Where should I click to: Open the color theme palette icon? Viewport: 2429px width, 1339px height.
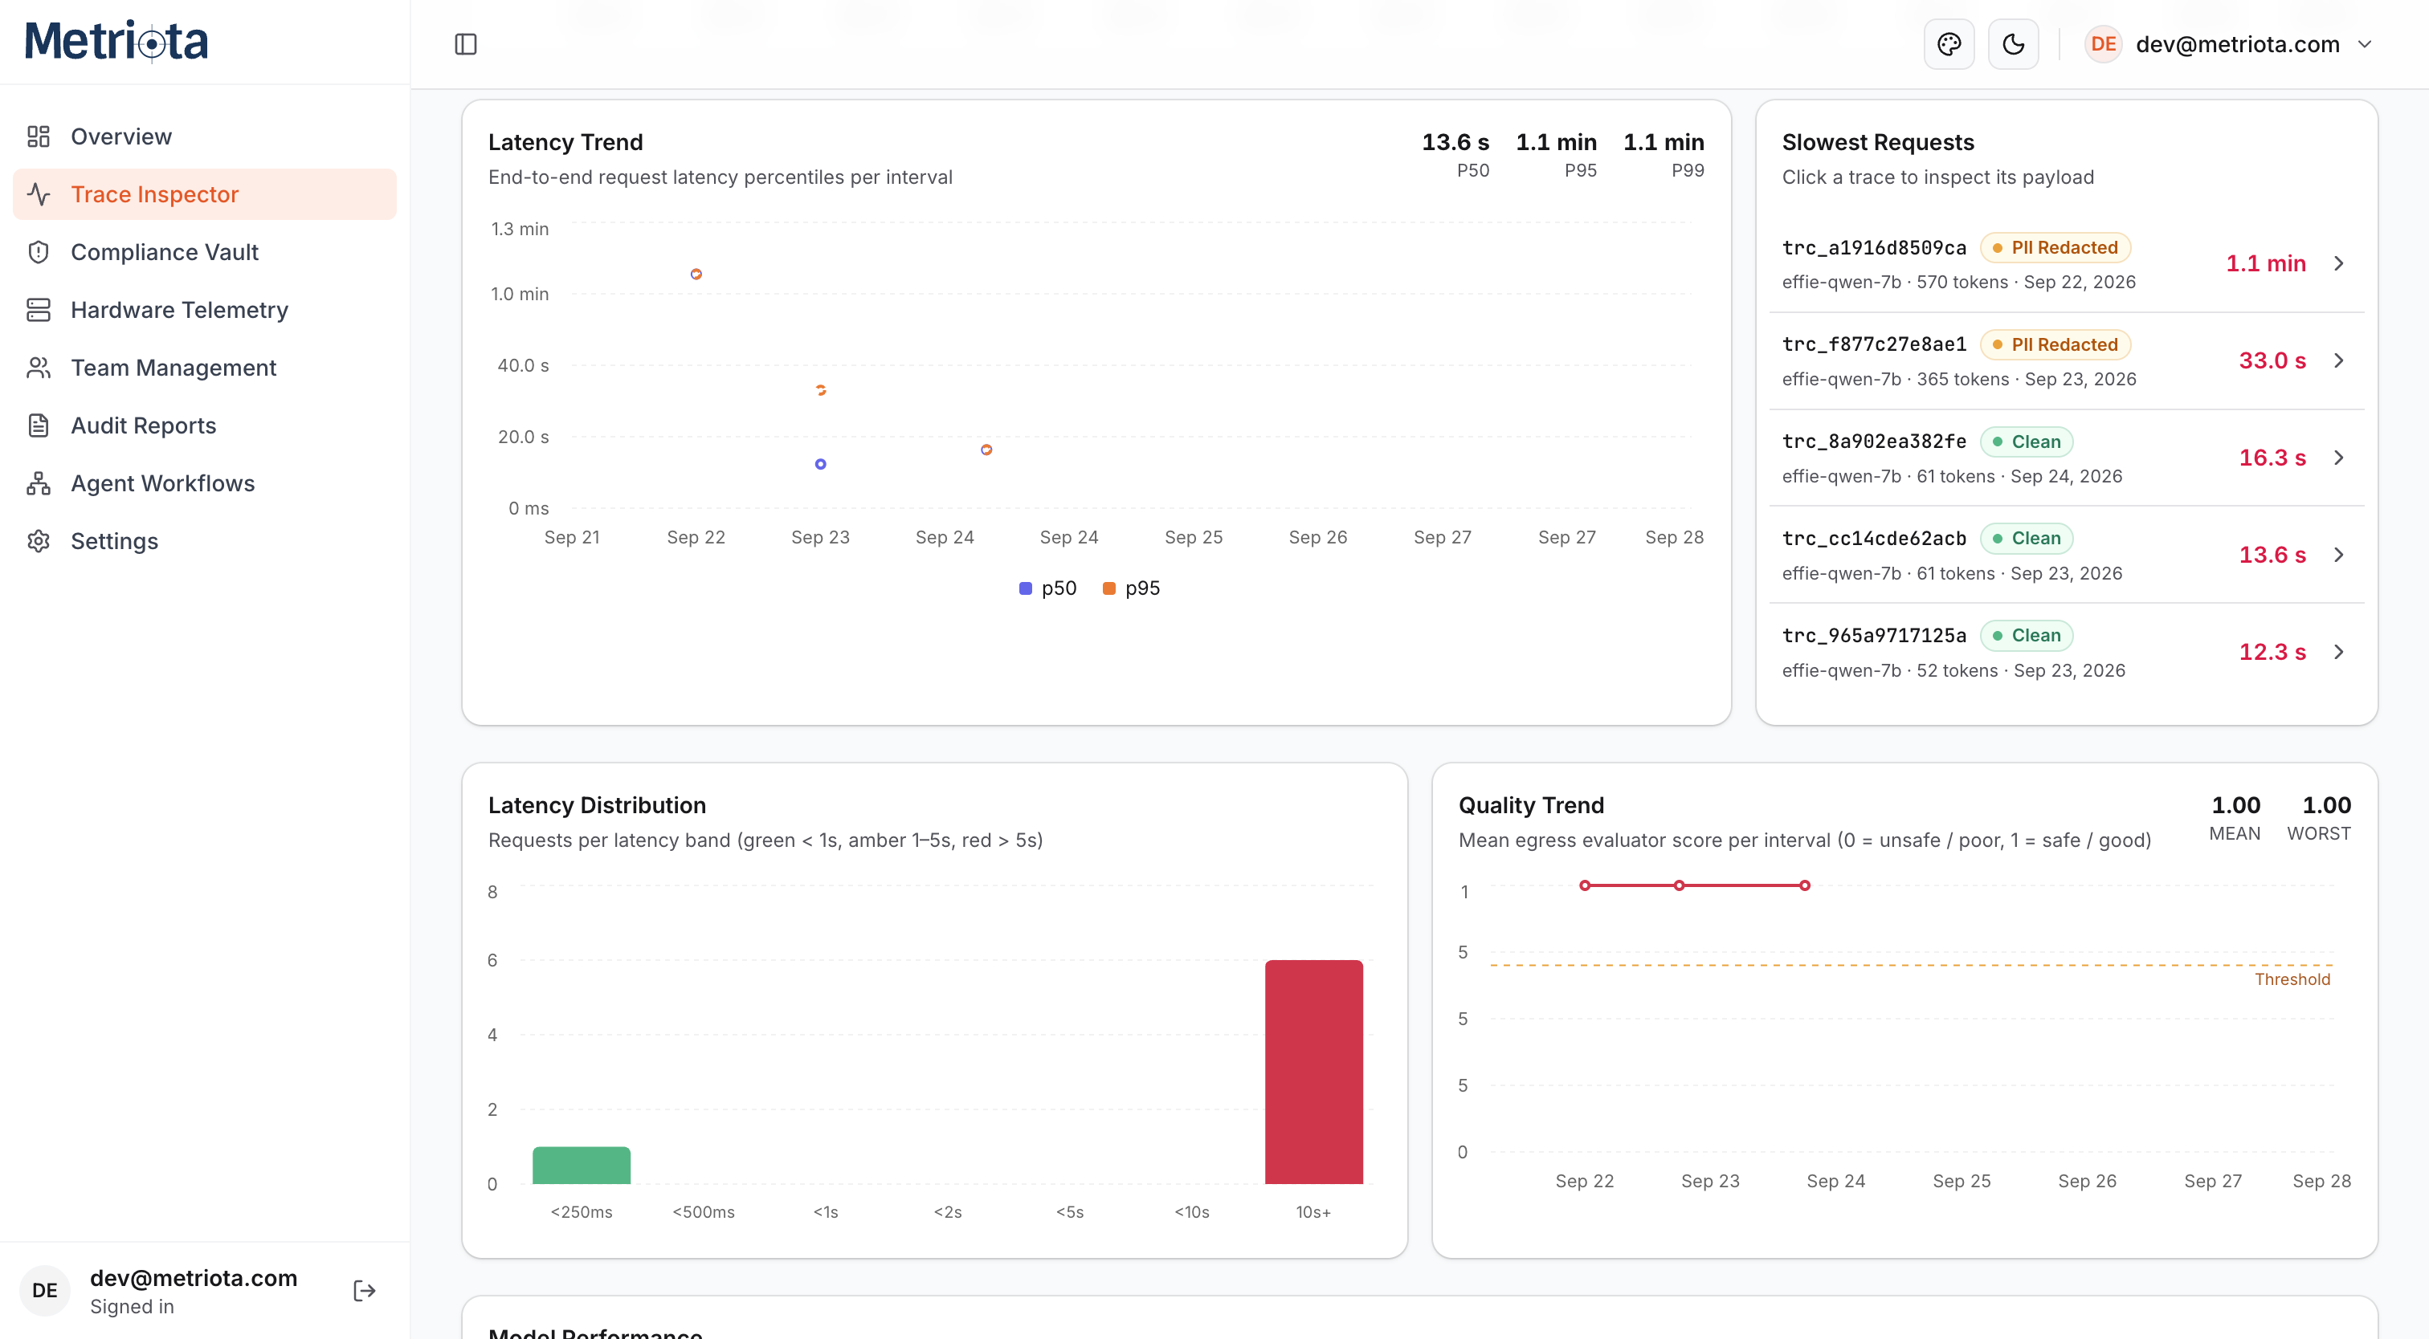coord(1949,44)
